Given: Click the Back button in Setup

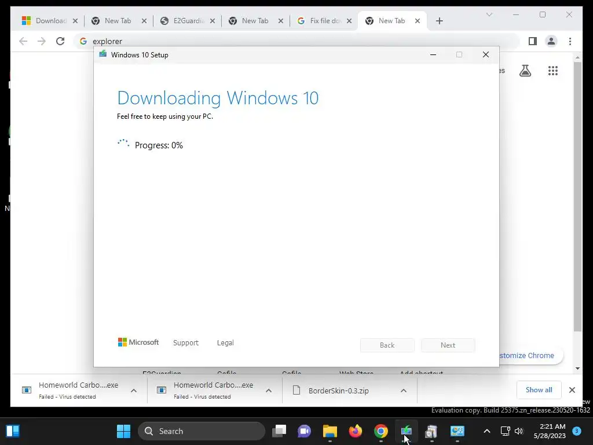Looking at the screenshot, I should (x=387, y=345).
